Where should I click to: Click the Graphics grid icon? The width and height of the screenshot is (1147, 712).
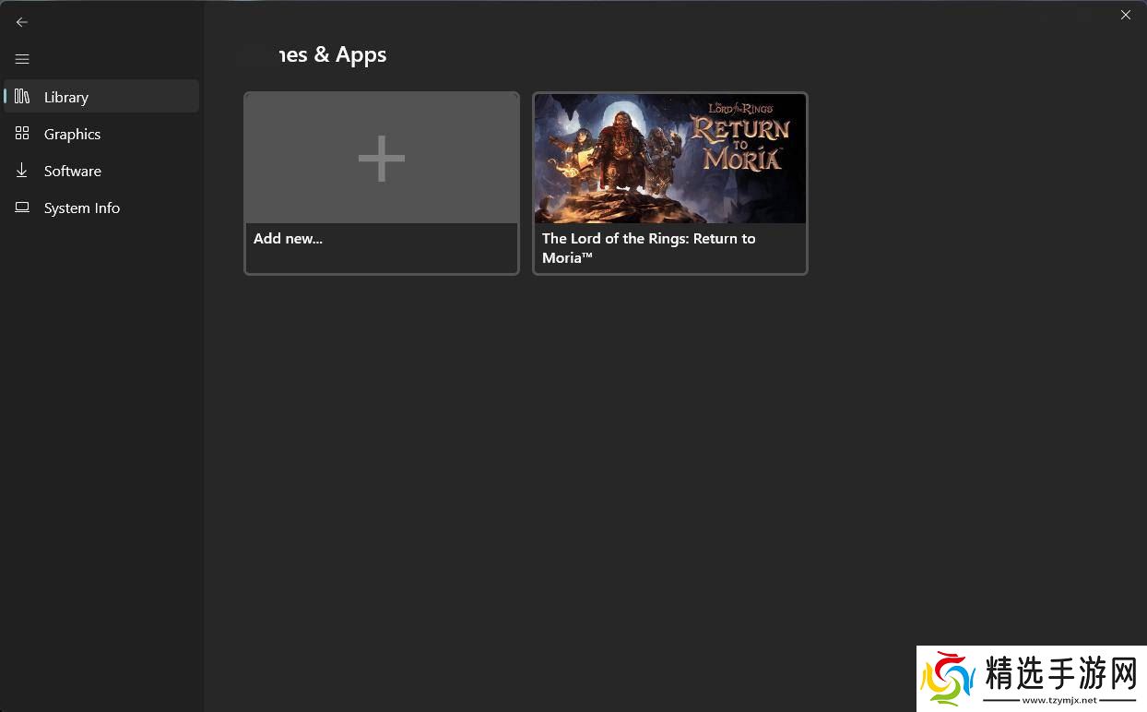(22, 134)
